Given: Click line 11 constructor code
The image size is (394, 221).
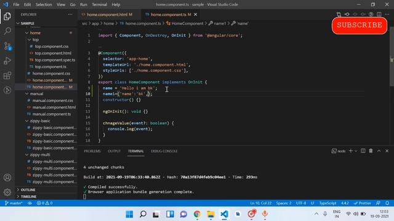Looking at the screenshot, I should 122,99.
